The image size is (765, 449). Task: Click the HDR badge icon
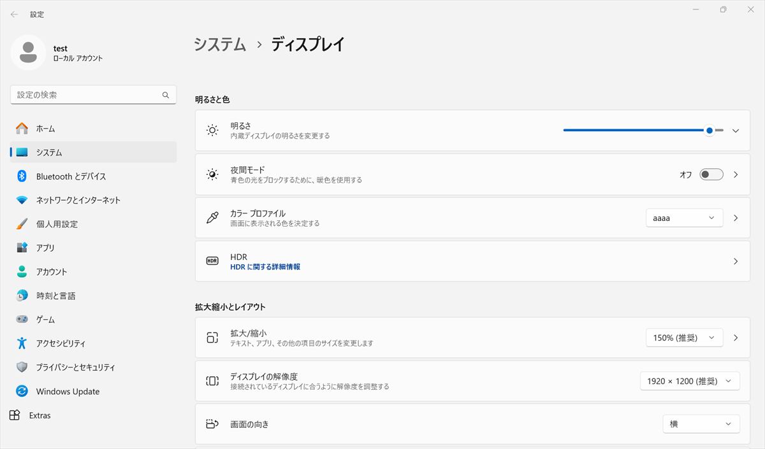pos(212,261)
